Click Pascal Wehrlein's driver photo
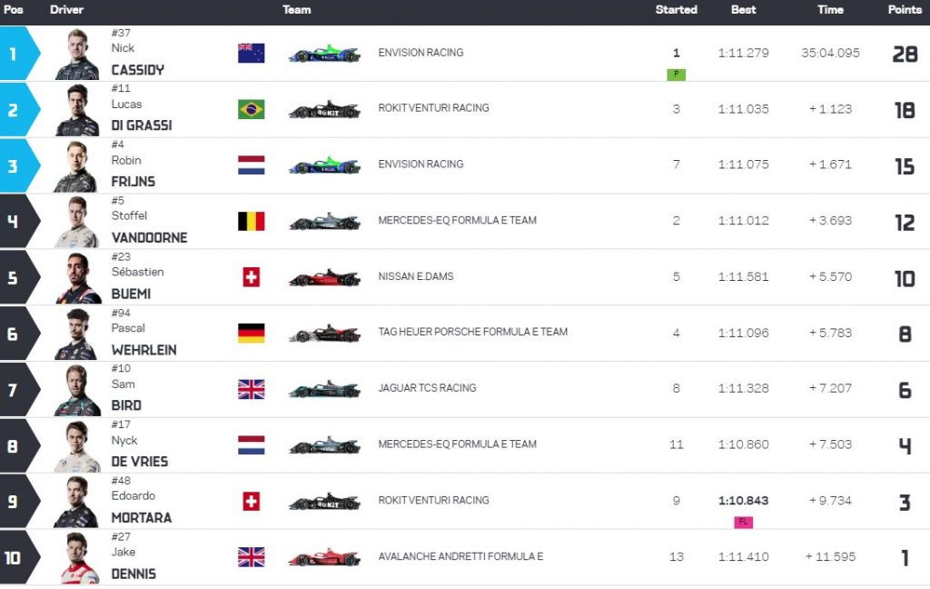930x589 pixels. click(x=77, y=334)
